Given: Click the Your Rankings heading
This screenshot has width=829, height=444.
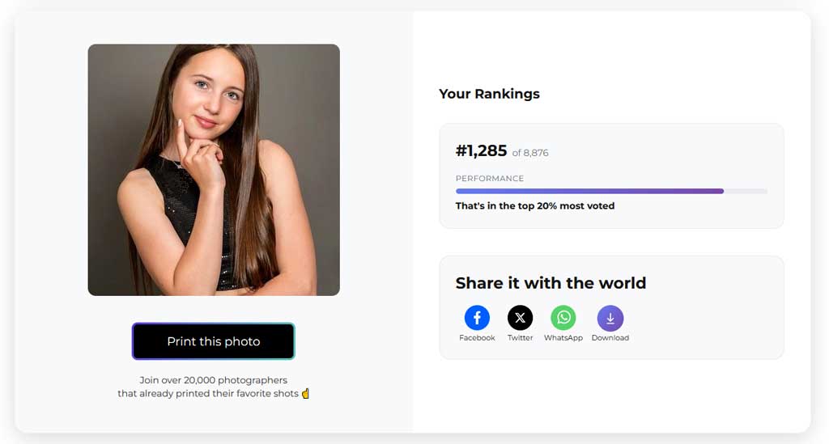Looking at the screenshot, I should (x=489, y=94).
